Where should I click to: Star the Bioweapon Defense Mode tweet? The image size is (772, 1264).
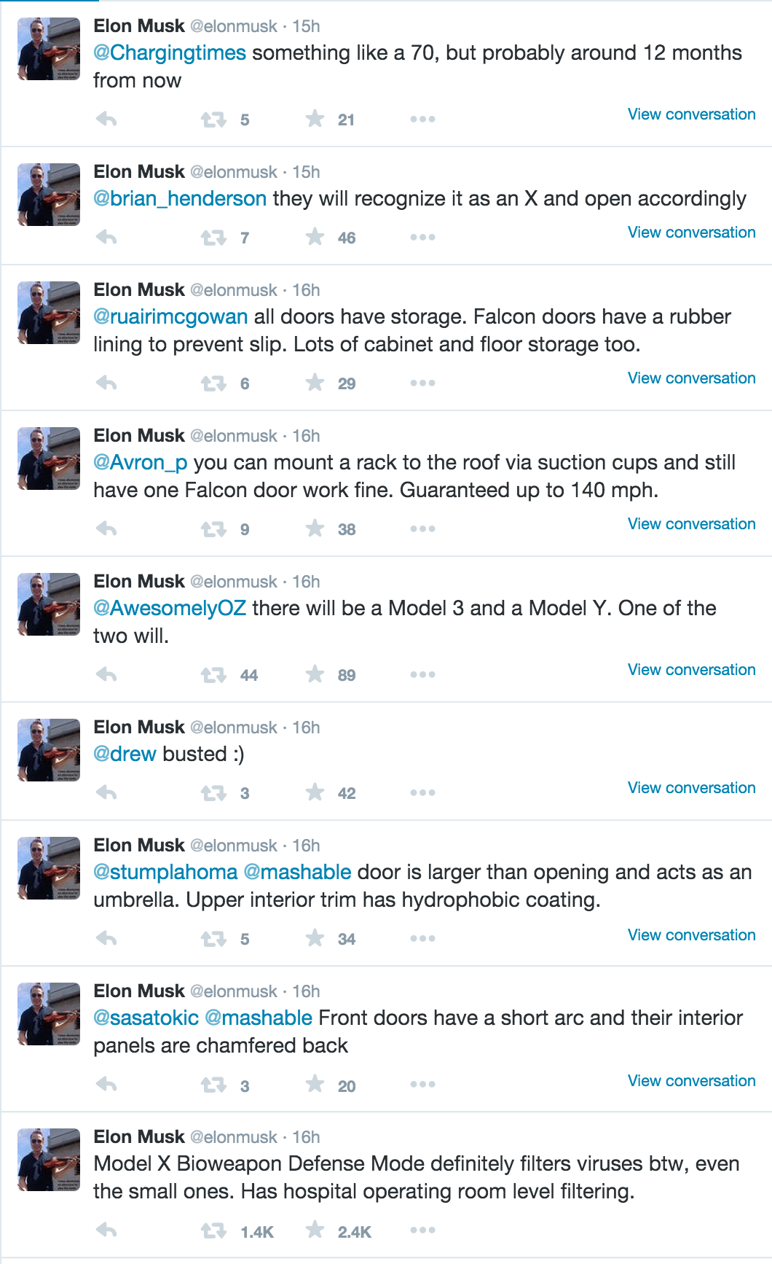pyautogui.click(x=315, y=1230)
